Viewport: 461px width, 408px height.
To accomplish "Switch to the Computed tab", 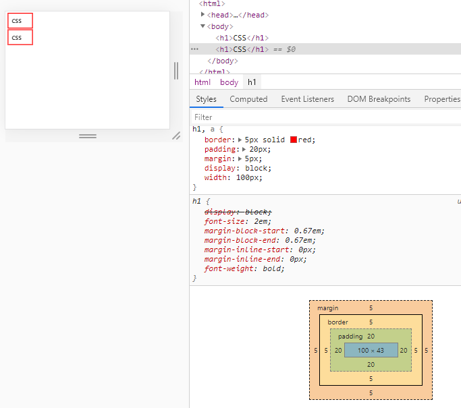I will coord(248,99).
